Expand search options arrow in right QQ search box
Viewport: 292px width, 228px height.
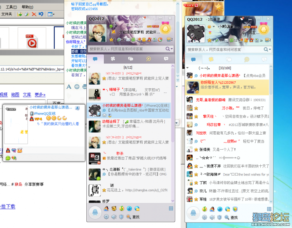pos(269,50)
